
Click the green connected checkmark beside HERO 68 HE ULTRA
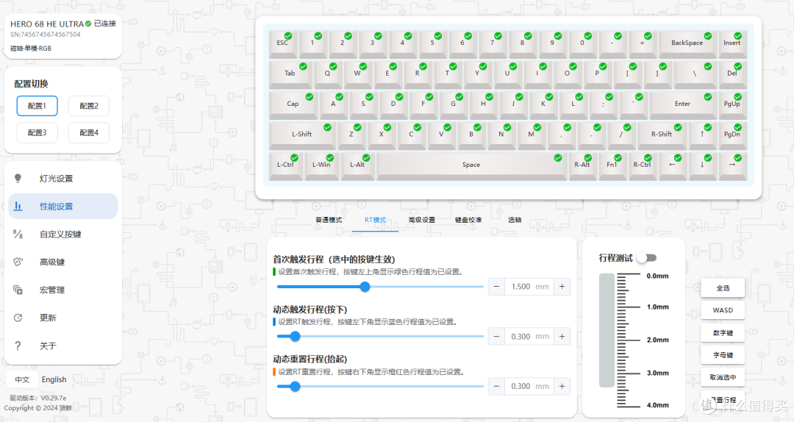[88, 24]
